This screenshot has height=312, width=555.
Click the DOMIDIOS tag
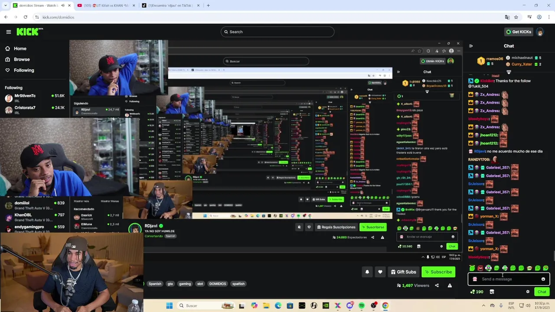[x=218, y=284]
